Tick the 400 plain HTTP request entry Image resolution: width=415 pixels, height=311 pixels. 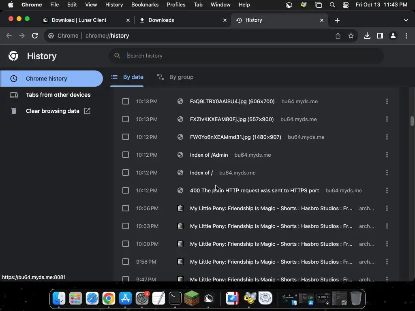(126, 190)
